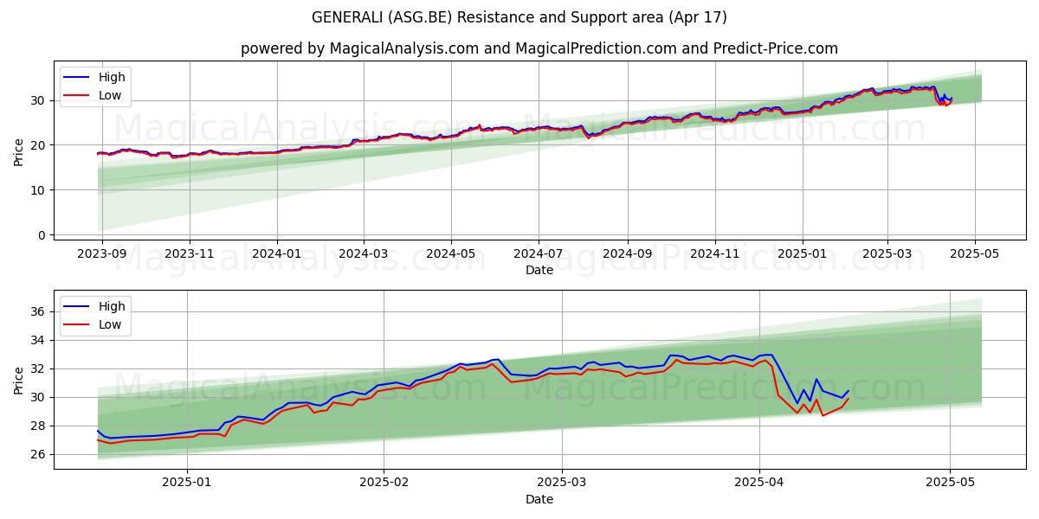Click the '2024-09' x-axis label
The height and width of the screenshot is (519, 1039).
click(627, 254)
